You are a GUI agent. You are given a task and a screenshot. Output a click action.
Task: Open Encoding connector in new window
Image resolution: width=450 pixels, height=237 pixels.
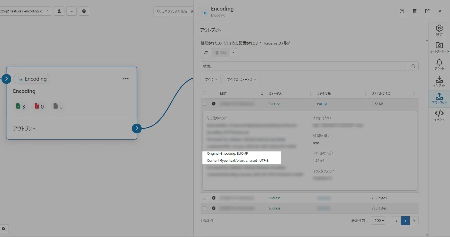pos(427,11)
